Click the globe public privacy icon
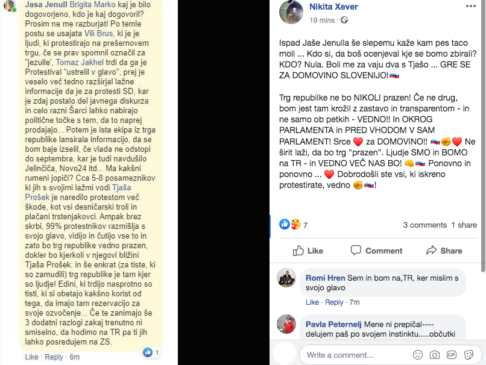 click(344, 20)
